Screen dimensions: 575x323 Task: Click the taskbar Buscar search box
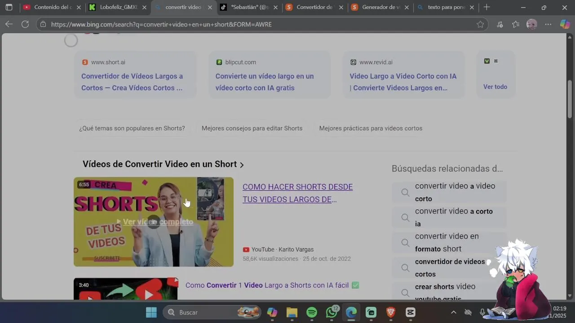212,312
